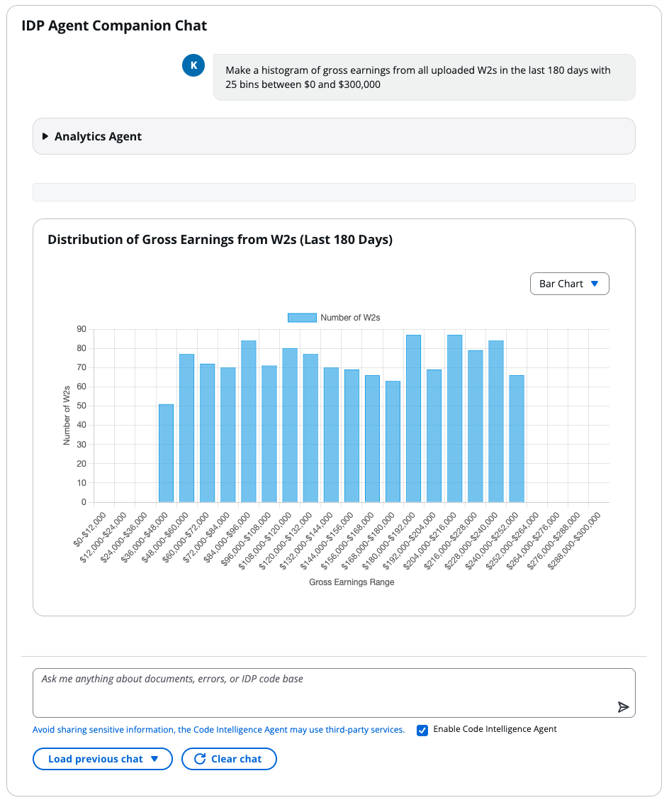Click the circular refresh icon on Clear chat

tap(201, 758)
